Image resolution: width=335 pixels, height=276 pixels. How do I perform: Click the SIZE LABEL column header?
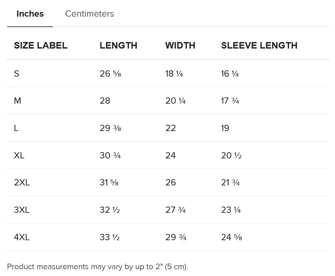pyautogui.click(x=41, y=45)
